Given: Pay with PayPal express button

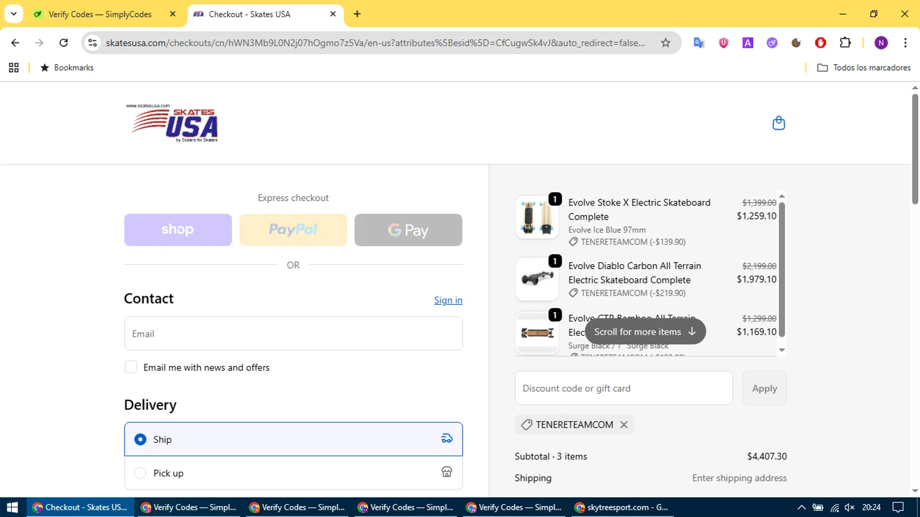Looking at the screenshot, I should [293, 230].
